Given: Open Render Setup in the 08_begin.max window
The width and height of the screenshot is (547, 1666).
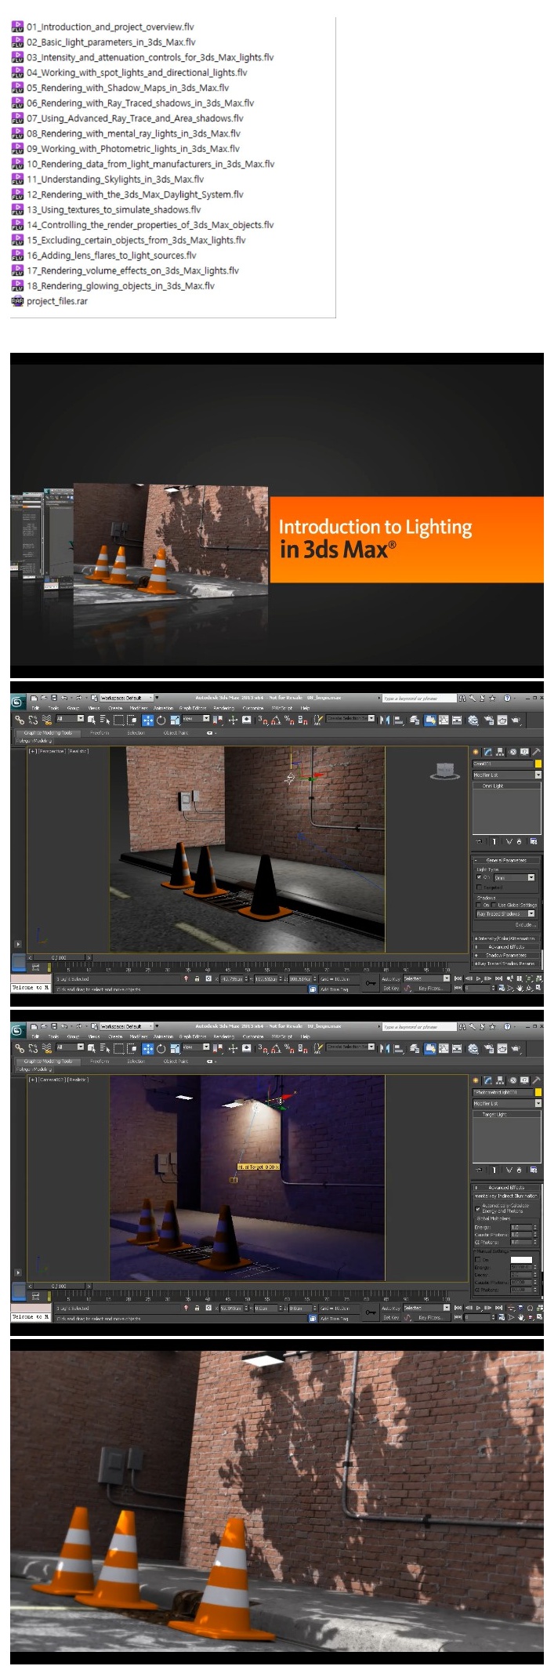Looking at the screenshot, I should tap(490, 719).
